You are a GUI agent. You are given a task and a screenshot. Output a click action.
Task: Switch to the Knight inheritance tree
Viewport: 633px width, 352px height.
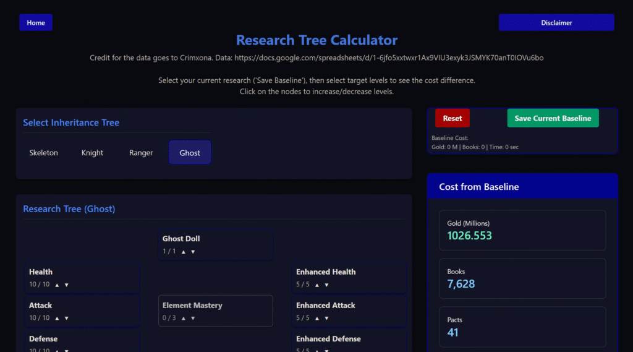(x=93, y=153)
